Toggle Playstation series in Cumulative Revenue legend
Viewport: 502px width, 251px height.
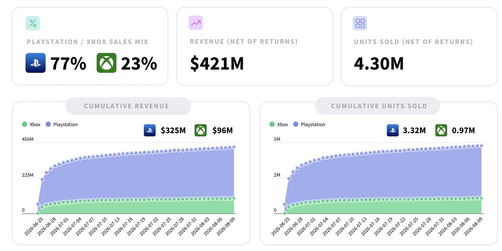62,124
